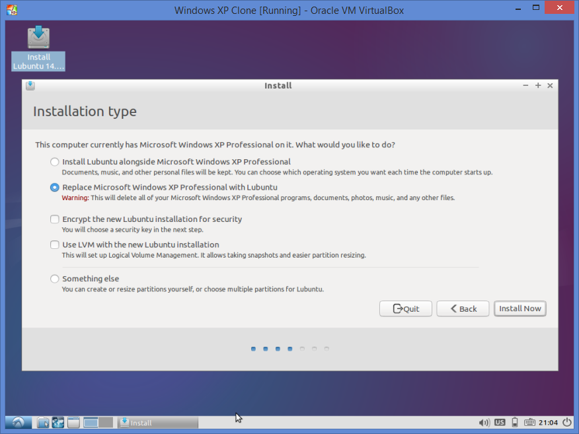The width and height of the screenshot is (579, 434).
Task: Minimize the Install dialog window
Action: point(525,86)
